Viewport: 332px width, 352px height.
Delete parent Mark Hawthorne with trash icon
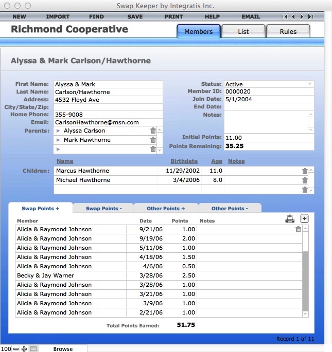click(x=153, y=140)
